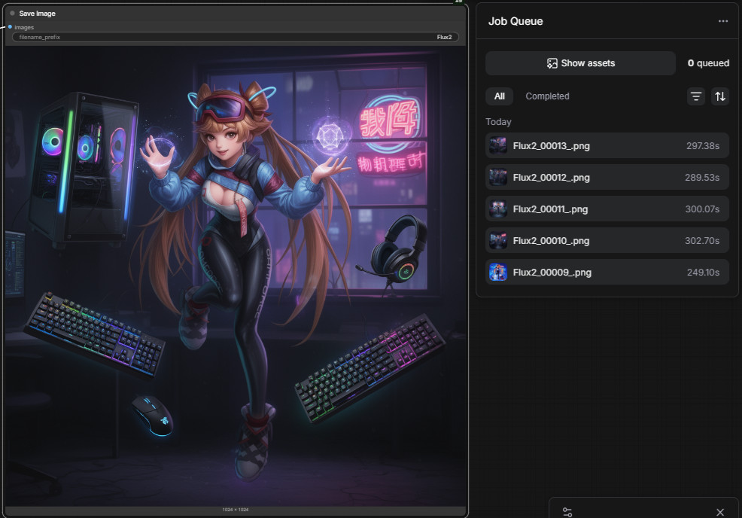Click the generated image preview
Screen dimensions: 742x518
point(236,276)
